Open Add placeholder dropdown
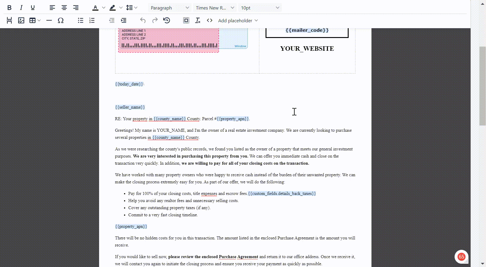The width and height of the screenshot is (486, 267). tap(238, 20)
